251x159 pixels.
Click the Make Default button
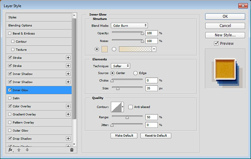click(x=124, y=136)
